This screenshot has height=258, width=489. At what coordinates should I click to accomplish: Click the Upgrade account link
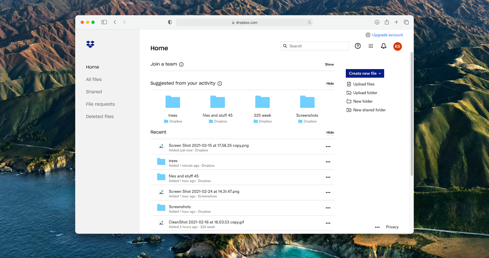387,35
